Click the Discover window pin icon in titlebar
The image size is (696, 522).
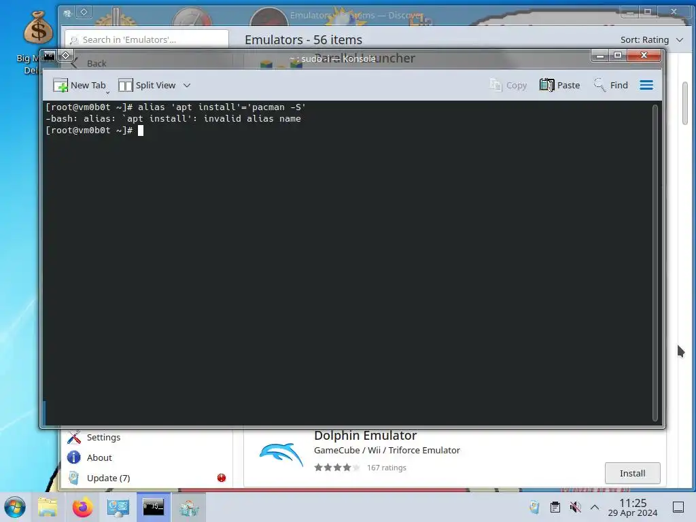pos(84,12)
